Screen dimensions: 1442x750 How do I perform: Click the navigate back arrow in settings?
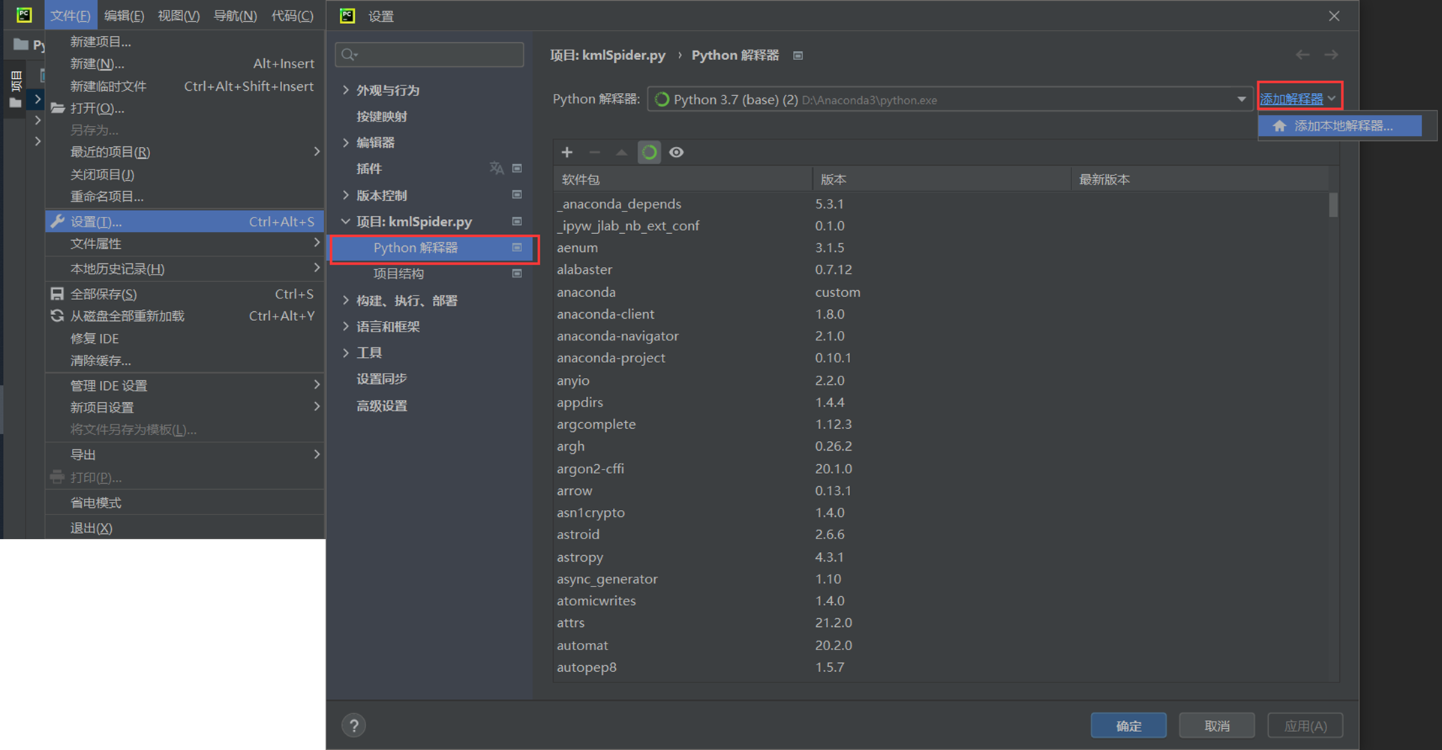(1302, 55)
